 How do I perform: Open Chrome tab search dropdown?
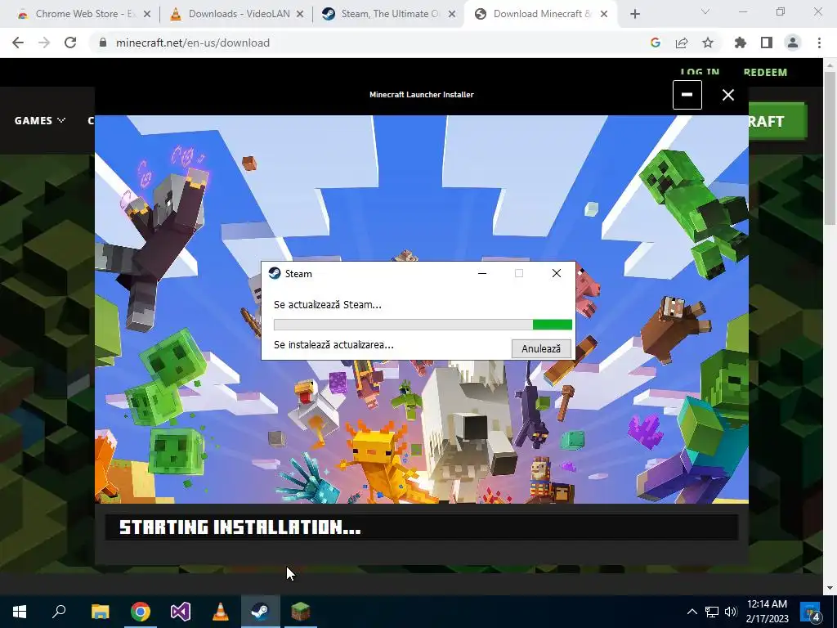[x=705, y=11]
